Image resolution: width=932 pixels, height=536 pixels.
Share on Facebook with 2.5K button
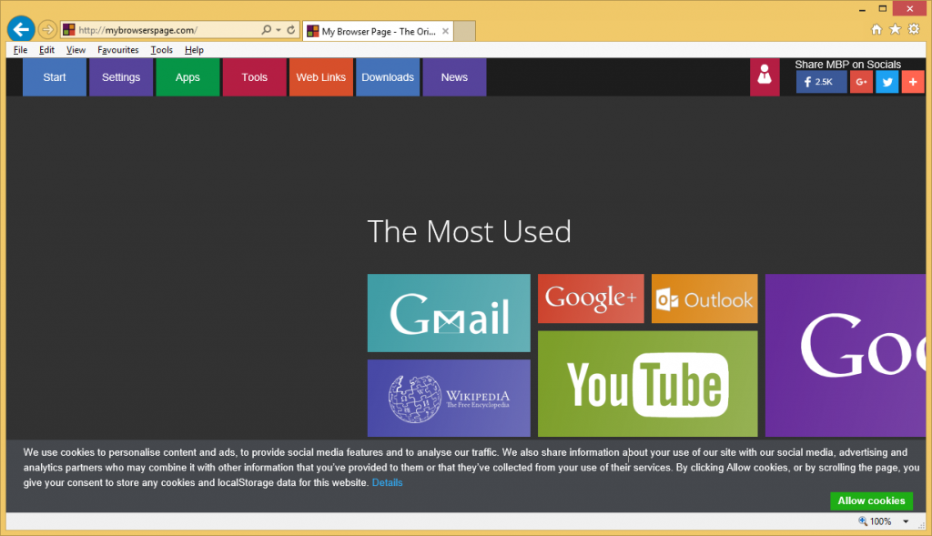coord(821,82)
